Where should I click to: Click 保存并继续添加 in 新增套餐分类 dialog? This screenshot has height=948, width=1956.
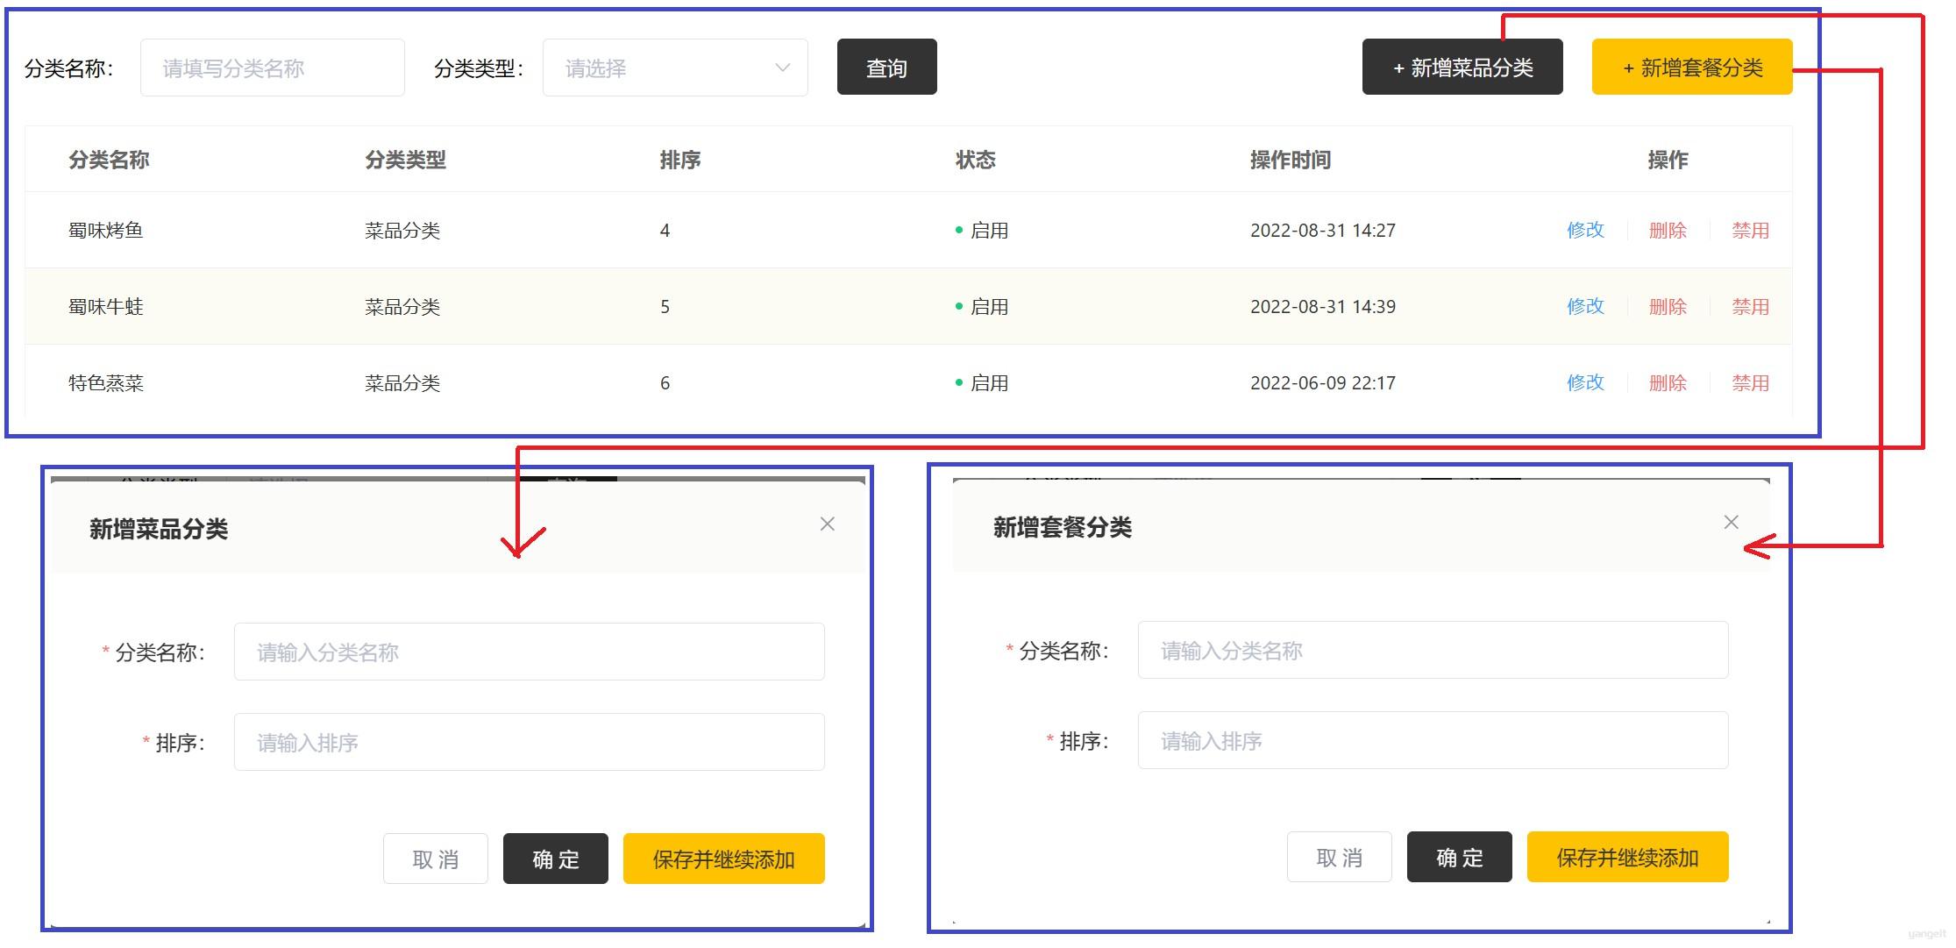point(1628,857)
